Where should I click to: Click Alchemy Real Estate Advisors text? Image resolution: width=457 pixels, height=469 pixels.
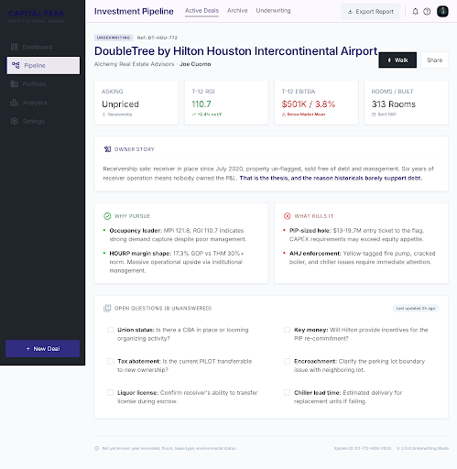point(134,64)
